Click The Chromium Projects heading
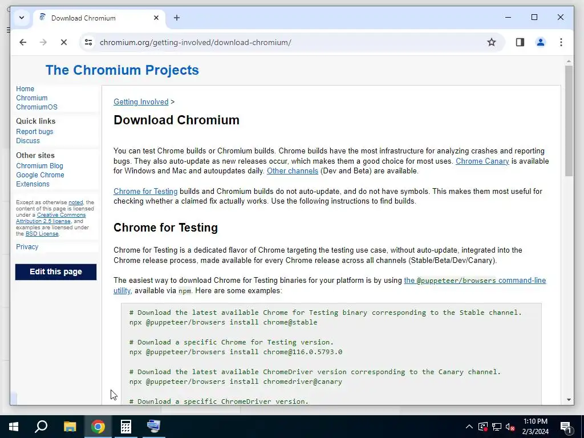584x438 pixels. tap(122, 70)
